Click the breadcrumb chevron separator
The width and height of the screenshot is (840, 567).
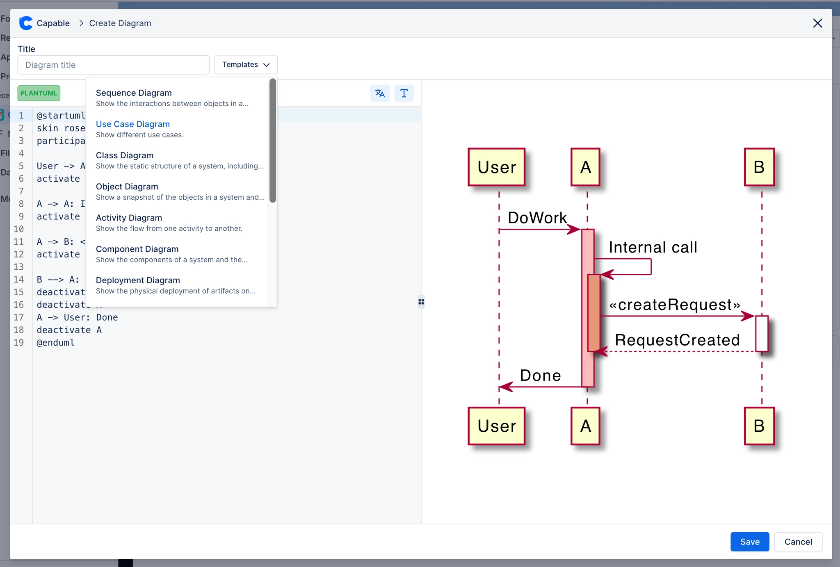[81, 23]
